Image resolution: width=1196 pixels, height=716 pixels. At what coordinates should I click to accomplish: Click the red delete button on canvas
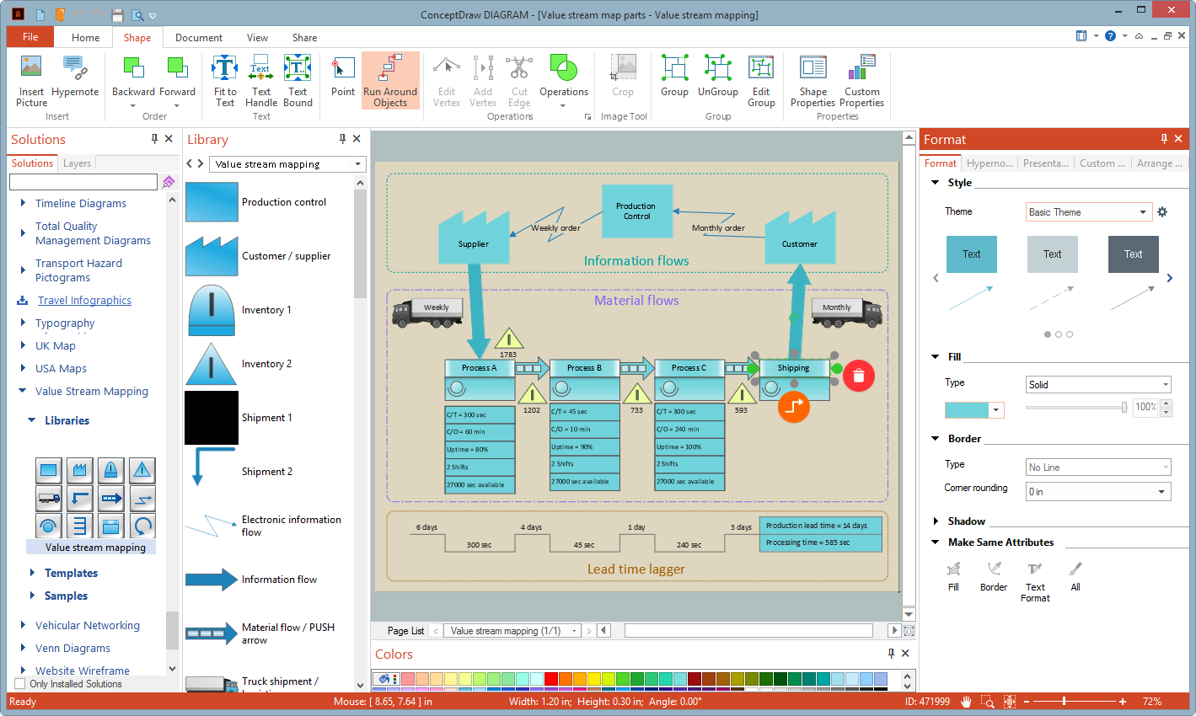point(858,376)
